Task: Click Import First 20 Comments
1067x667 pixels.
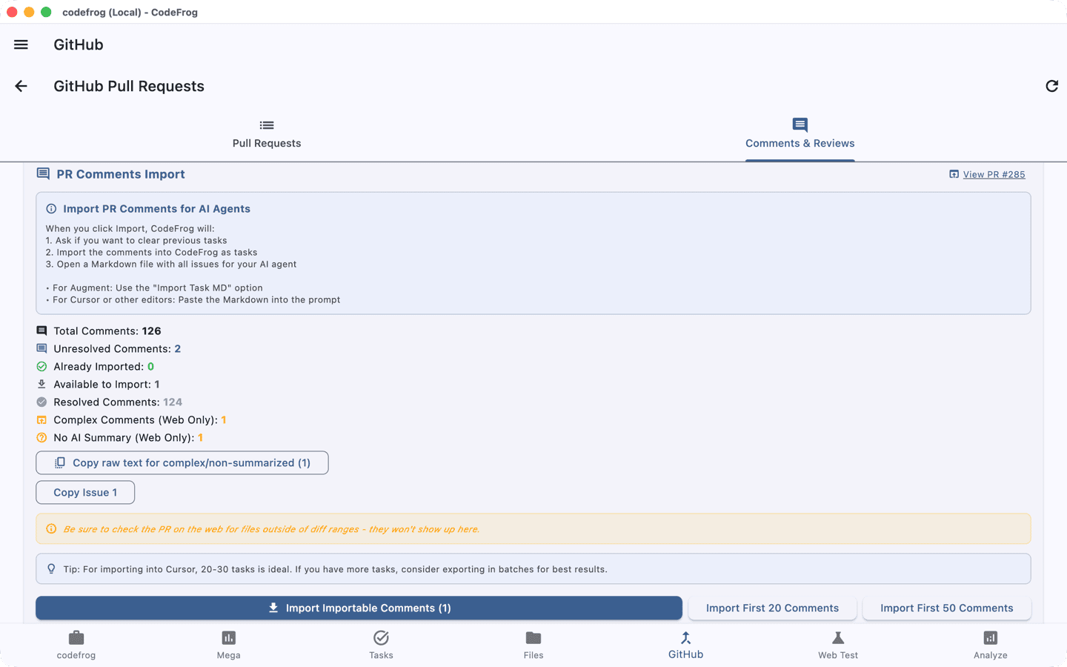Action: [x=772, y=608]
